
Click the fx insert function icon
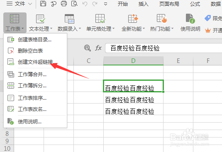click(98, 48)
